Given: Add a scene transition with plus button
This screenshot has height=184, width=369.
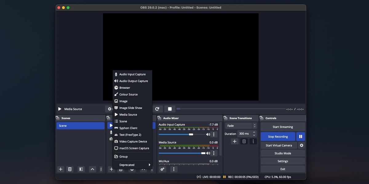Looking at the screenshot, I should coord(235,141).
